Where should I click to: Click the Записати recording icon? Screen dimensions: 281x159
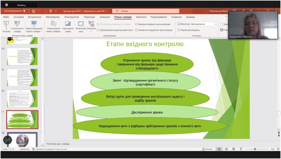tap(91, 24)
